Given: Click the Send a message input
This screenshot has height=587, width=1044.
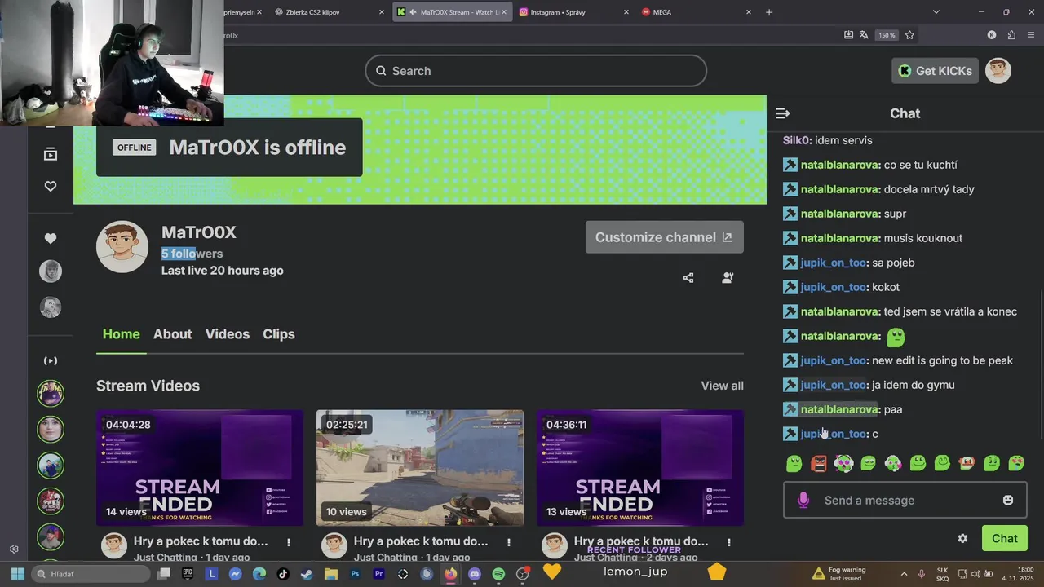Looking at the screenshot, I should (905, 500).
